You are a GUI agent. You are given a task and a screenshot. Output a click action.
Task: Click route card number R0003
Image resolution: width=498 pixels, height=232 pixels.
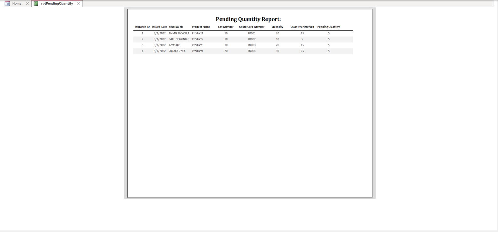[x=251, y=45]
